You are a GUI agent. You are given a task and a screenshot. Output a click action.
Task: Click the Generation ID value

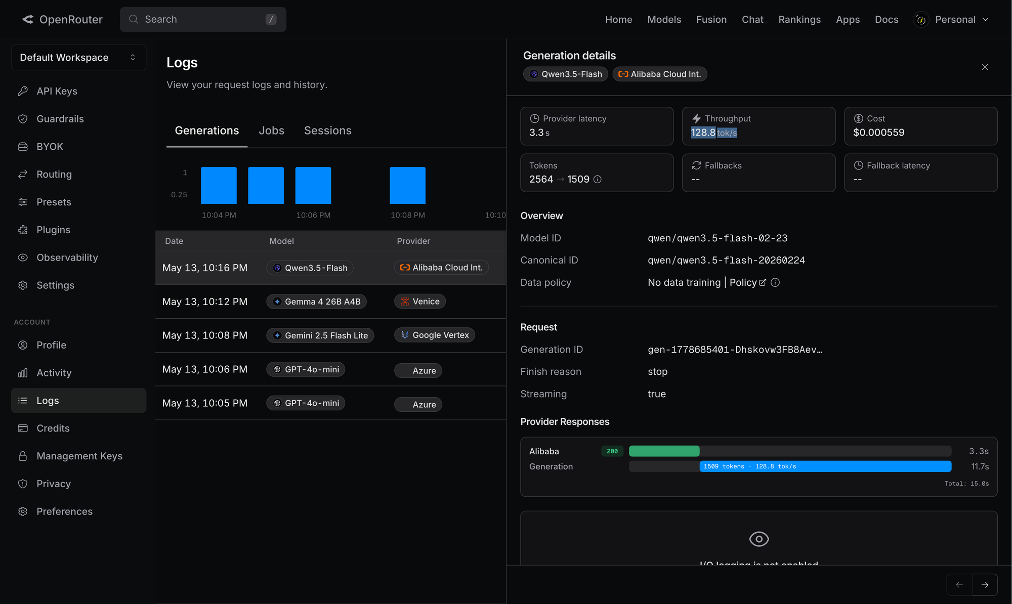(735, 350)
